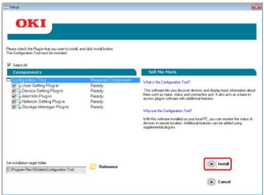Click the Why use the Configuration Tool? heading
264x195 pixels.
(167, 111)
